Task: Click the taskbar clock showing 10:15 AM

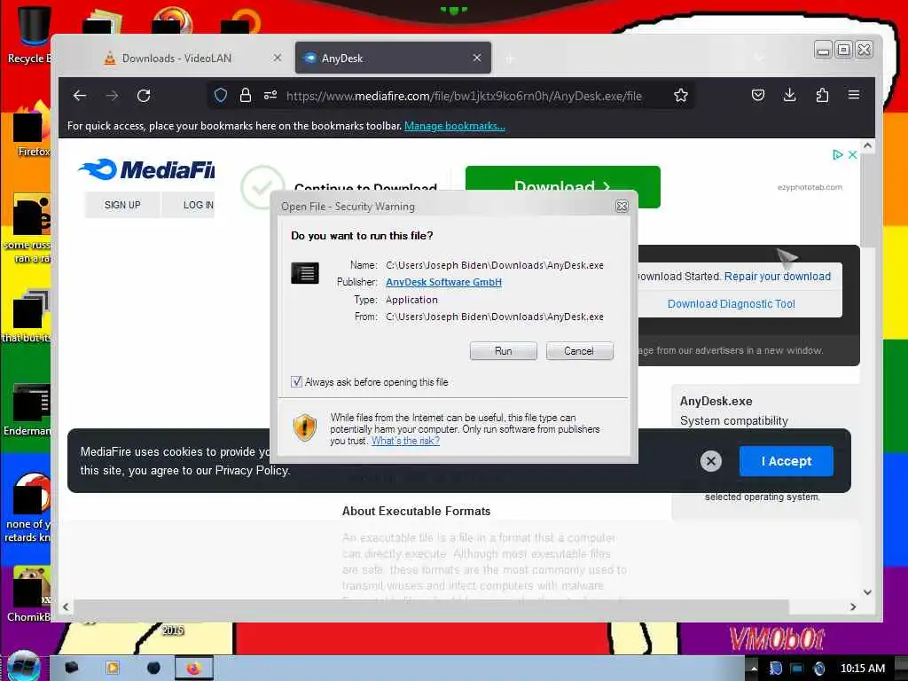Action: coord(862,669)
